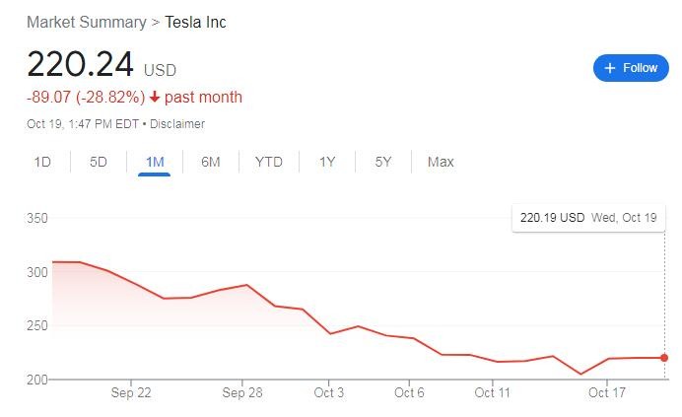
Task: Click the Oct 3 axis label
Action: (x=328, y=393)
